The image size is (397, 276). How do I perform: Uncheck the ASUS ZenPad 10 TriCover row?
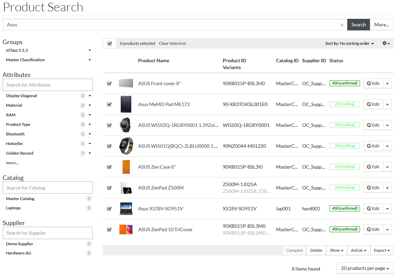click(x=109, y=230)
